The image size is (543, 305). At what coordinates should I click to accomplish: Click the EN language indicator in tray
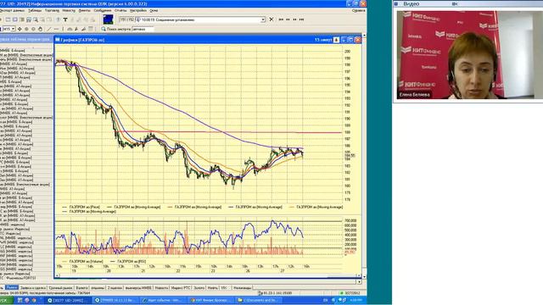pyautogui.click(x=325, y=300)
